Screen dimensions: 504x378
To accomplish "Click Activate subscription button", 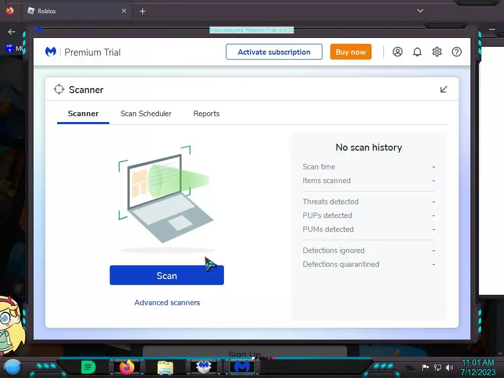I will pos(274,52).
